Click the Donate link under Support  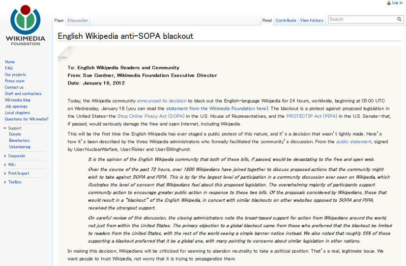15,134
